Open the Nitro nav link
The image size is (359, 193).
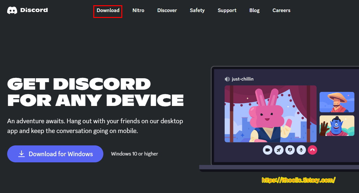[138, 10]
